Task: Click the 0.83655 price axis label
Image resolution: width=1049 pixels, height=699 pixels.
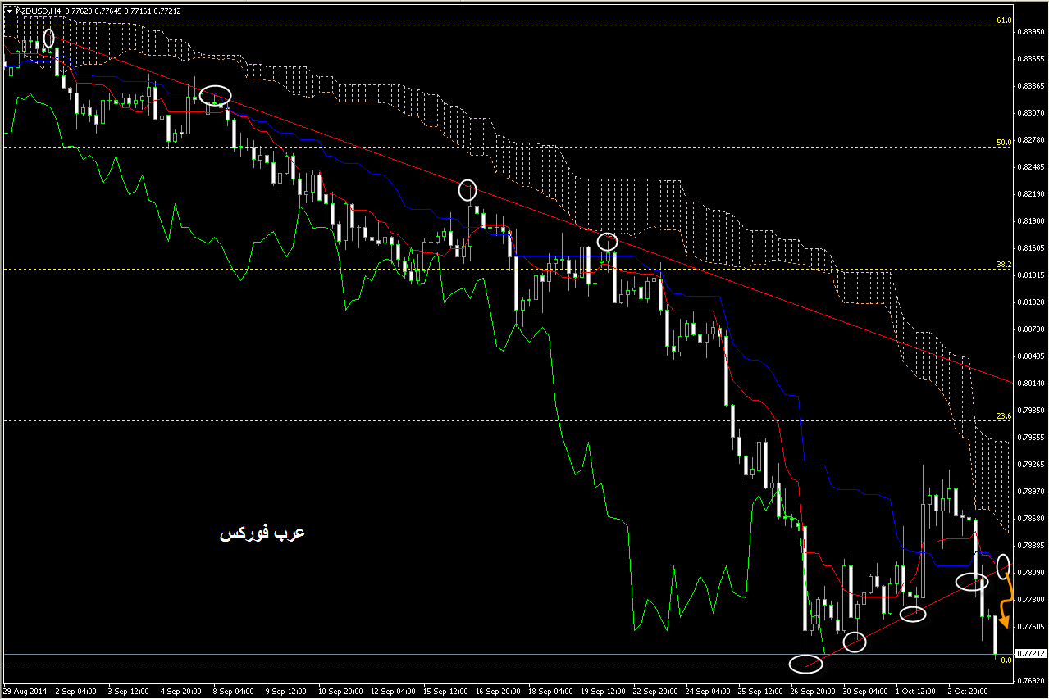Action: [x=1032, y=59]
